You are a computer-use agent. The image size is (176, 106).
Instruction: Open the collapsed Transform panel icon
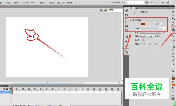pyautogui.click(x=126, y=30)
